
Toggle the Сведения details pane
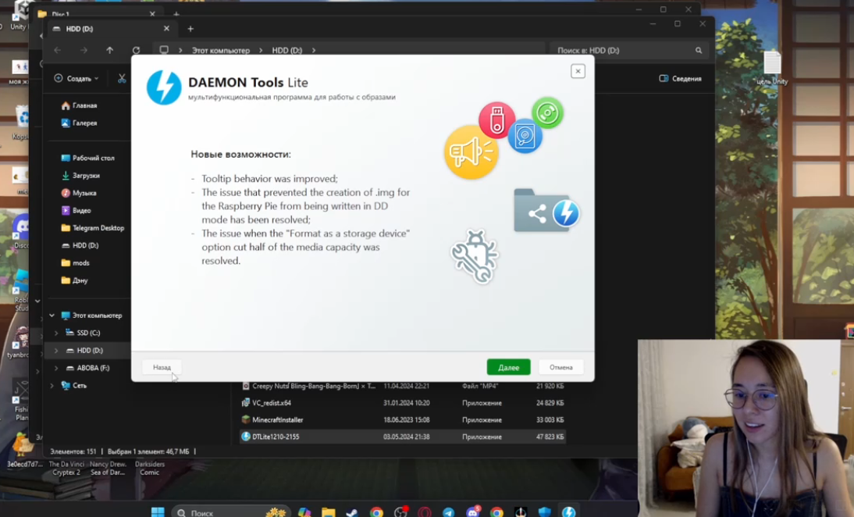680,78
